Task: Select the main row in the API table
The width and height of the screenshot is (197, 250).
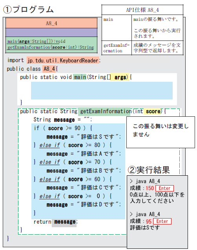Action: coord(142,28)
